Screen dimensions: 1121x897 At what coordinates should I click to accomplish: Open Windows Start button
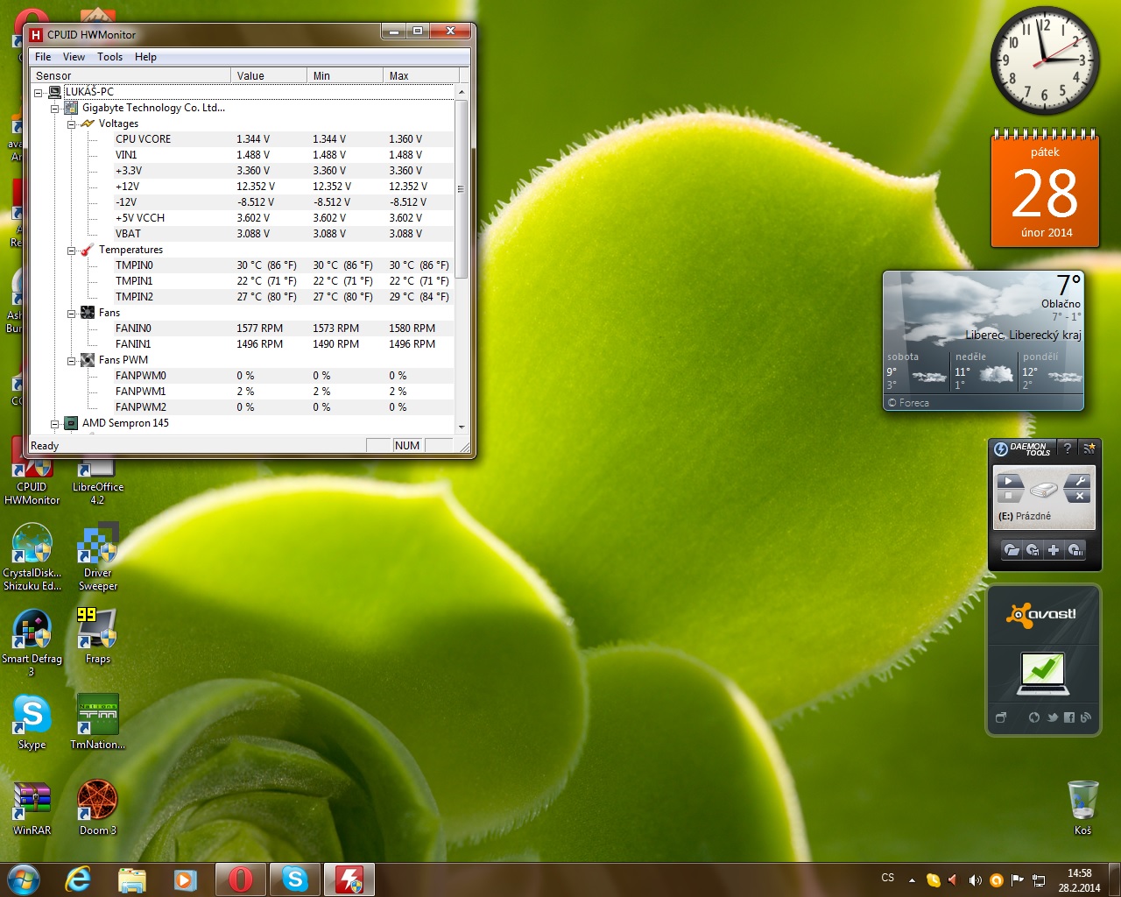coord(24,879)
